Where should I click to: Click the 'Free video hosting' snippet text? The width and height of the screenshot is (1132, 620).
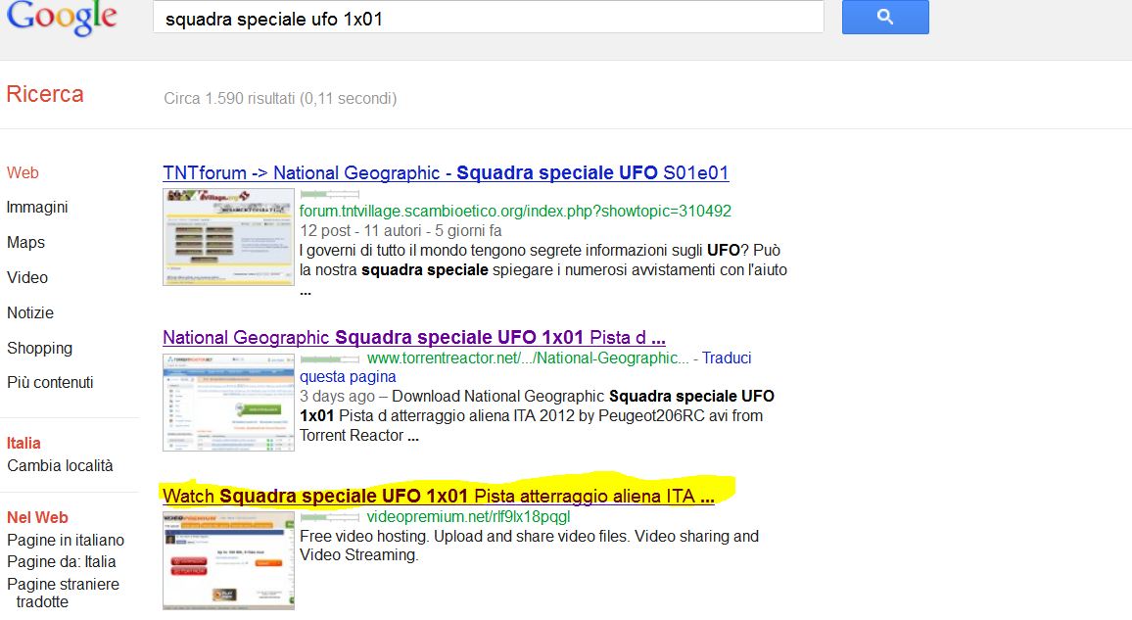[x=529, y=546]
